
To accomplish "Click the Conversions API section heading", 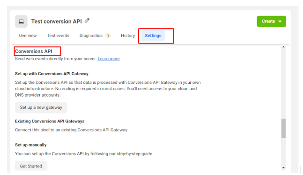I will pyautogui.click(x=34, y=51).
